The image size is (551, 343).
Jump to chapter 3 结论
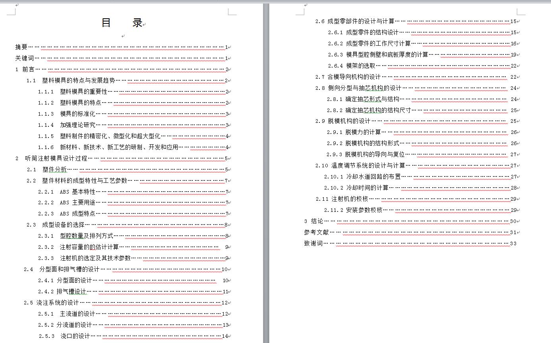click(410, 221)
